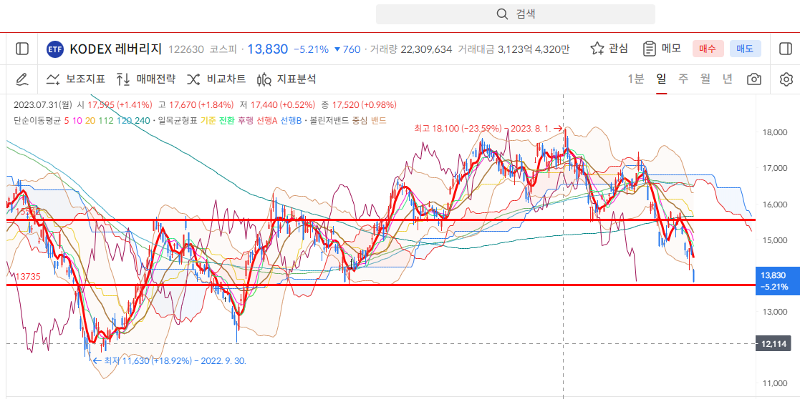Open 지표분석 indicator analysis

pyautogui.click(x=286, y=79)
